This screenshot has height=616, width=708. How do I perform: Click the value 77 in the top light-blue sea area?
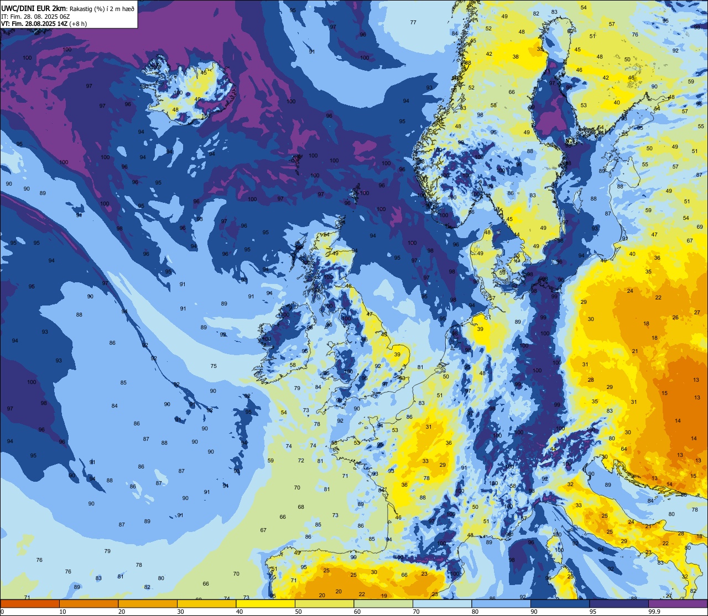coord(413,22)
